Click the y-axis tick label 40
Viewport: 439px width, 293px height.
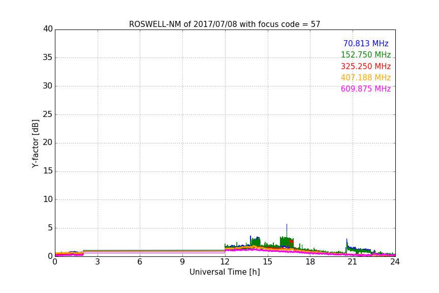click(48, 29)
